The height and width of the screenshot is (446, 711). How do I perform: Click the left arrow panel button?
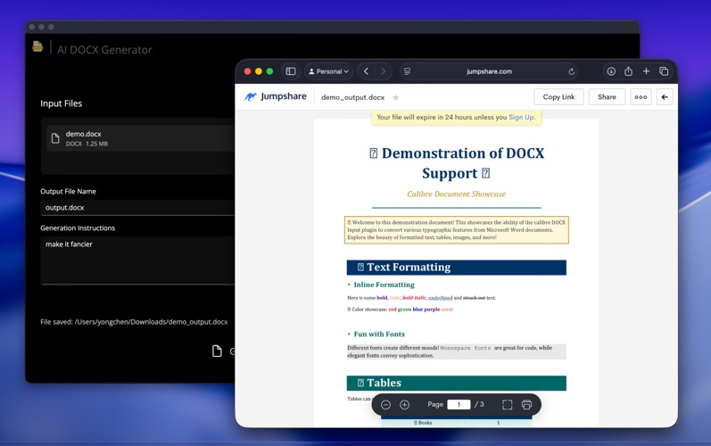[665, 97]
